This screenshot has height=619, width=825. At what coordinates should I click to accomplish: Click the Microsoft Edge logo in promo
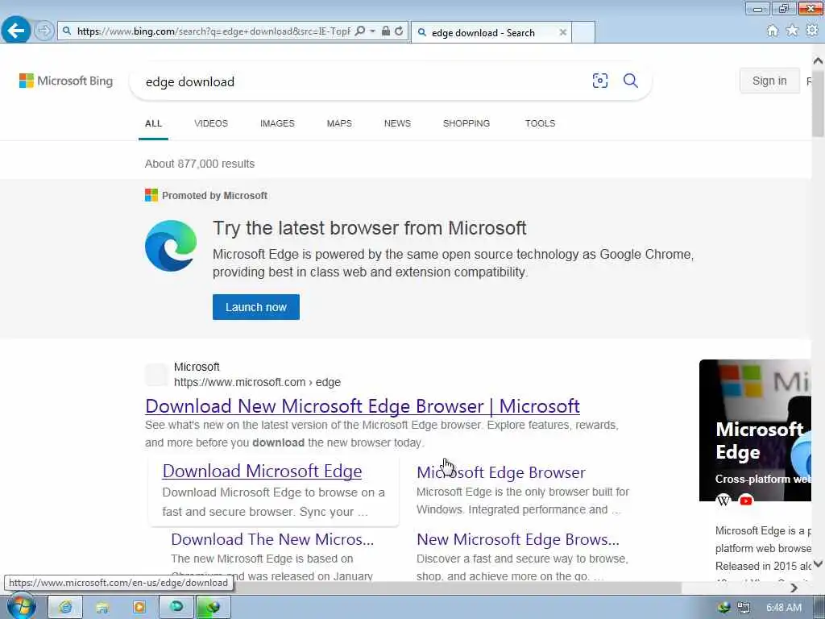point(171,246)
